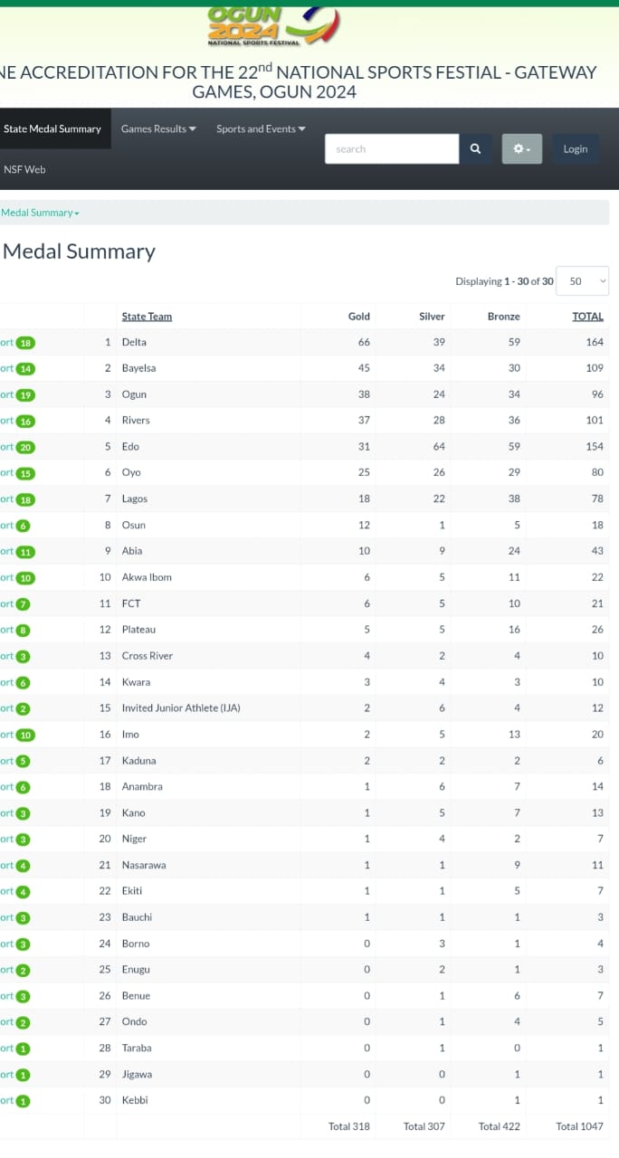Screen dimensions: 619x1158
Task: Expand the Games Results menu
Action: click(x=158, y=129)
